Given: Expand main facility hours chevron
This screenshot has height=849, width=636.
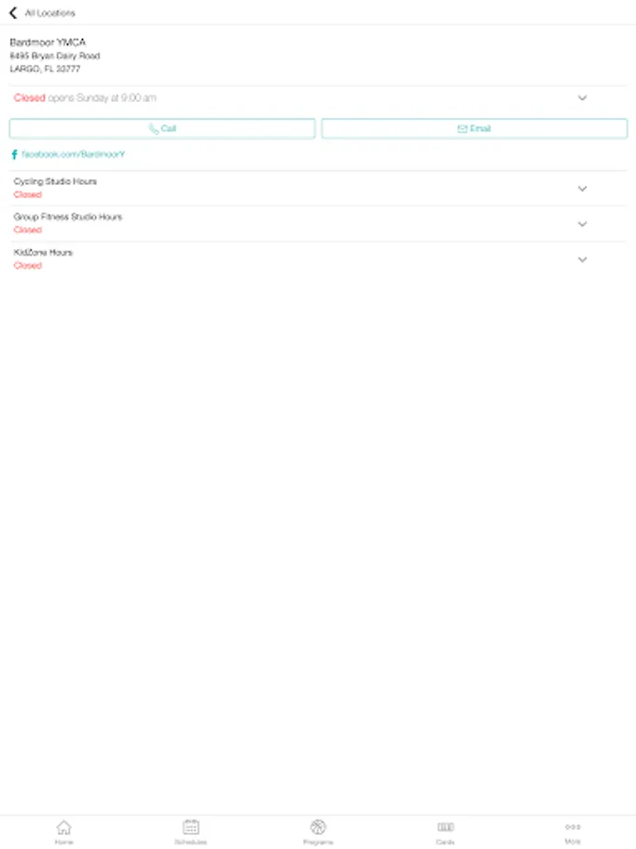Looking at the screenshot, I should pos(582,98).
